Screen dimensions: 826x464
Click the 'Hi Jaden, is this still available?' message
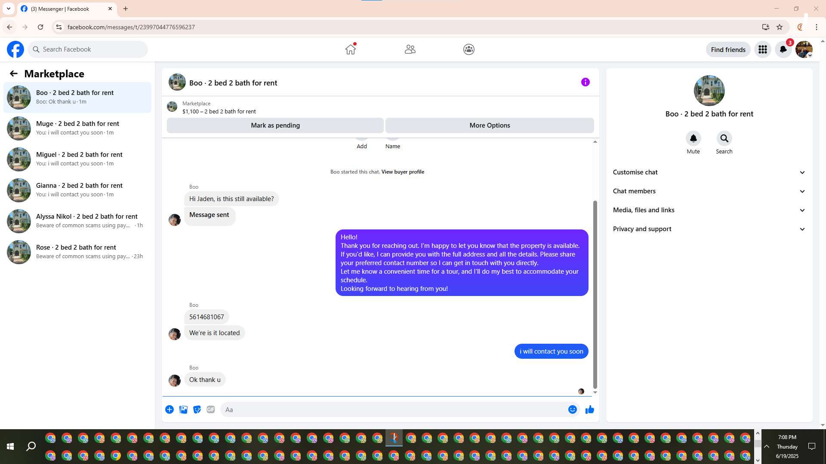click(231, 199)
